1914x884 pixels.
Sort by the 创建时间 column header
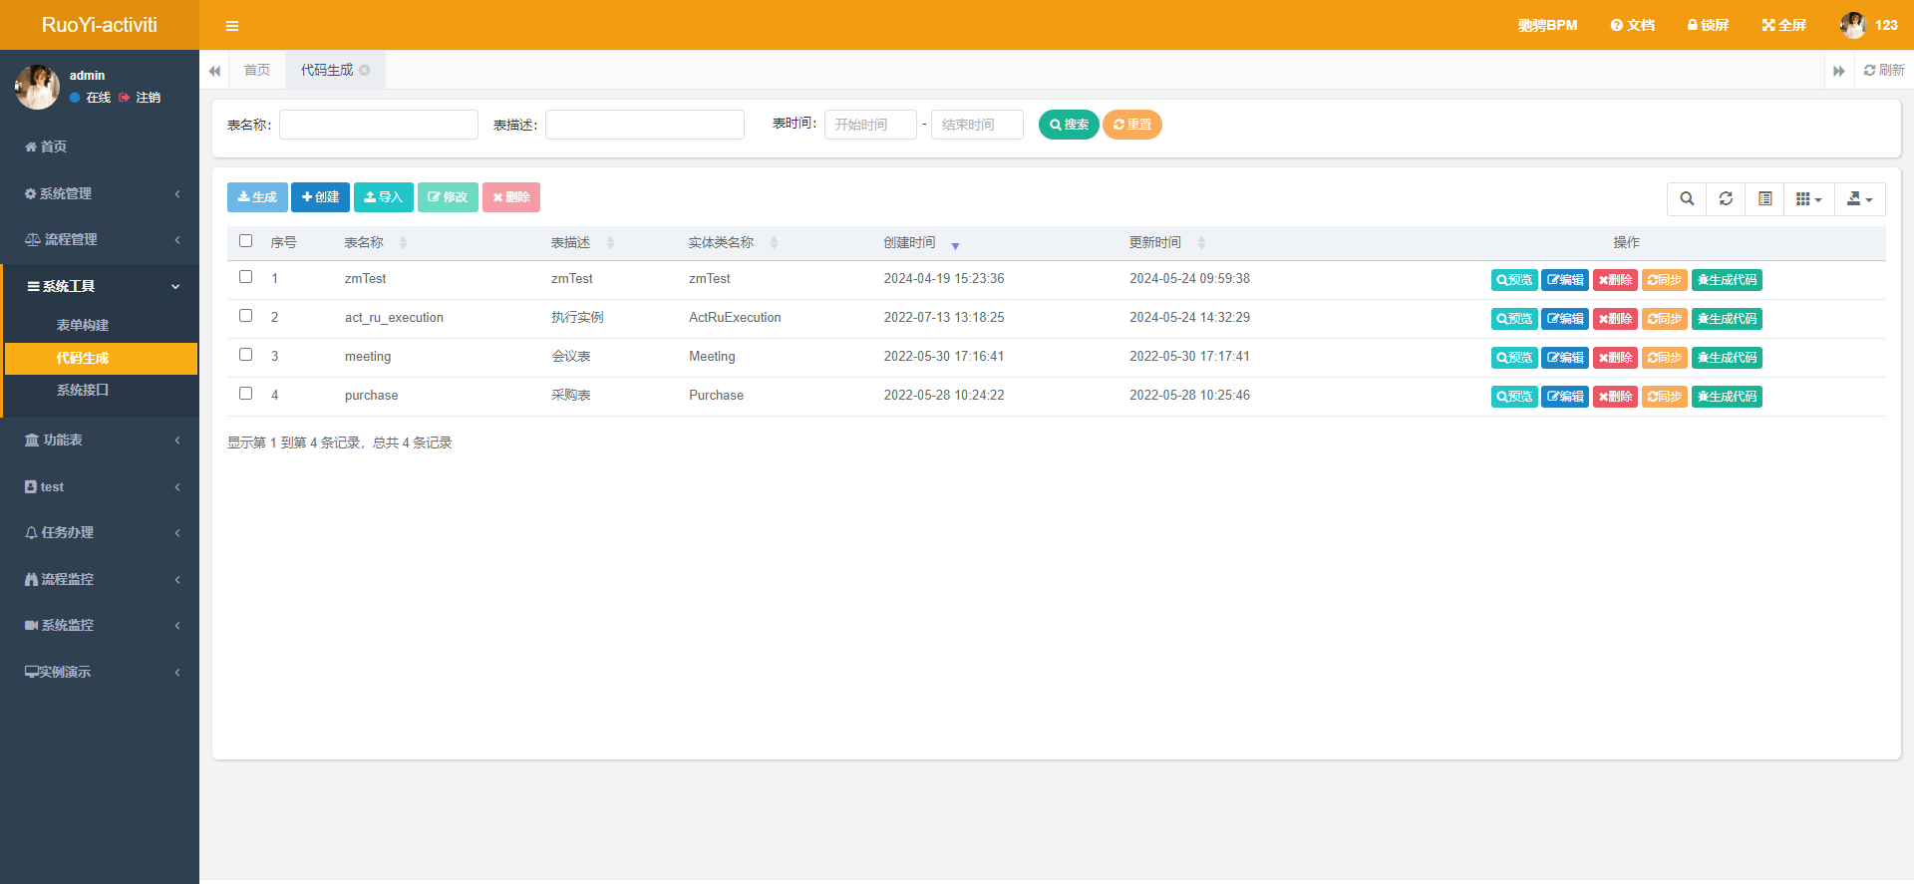(921, 243)
